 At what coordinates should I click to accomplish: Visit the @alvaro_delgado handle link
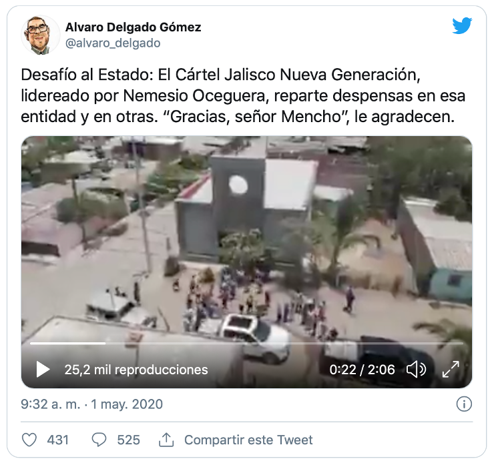[113, 43]
